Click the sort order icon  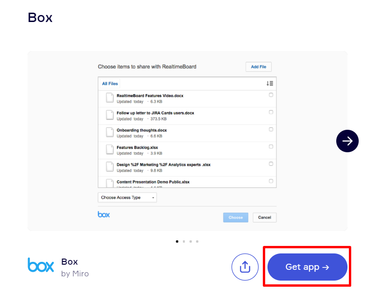point(270,83)
